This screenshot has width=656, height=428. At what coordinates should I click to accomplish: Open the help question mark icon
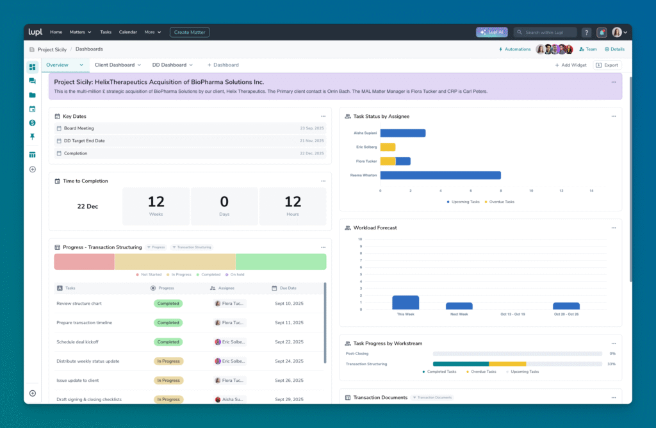(x=587, y=32)
